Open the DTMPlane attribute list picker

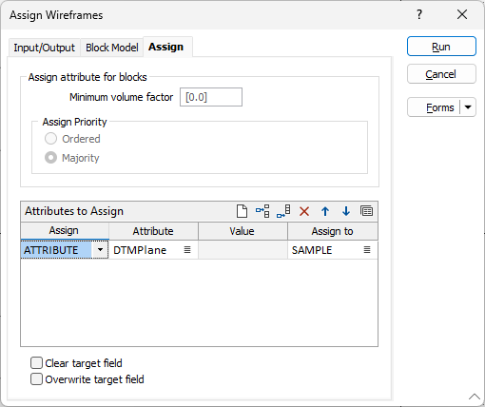click(x=187, y=250)
